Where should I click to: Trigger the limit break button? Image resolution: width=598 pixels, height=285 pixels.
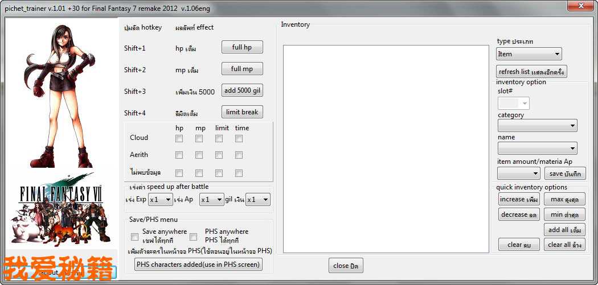pos(242,112)
